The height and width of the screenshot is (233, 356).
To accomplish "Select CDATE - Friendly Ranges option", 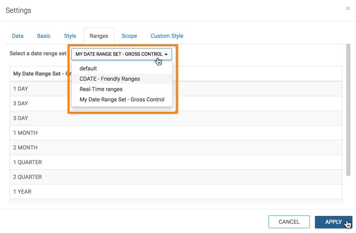I will click(110, 79).
